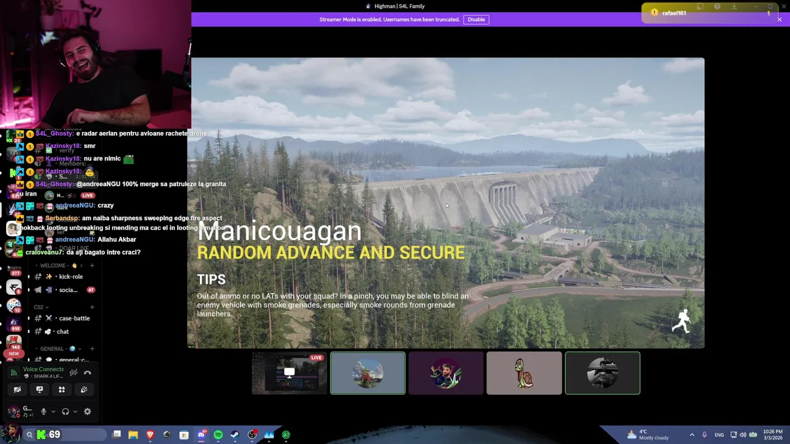Add a channel to WELCOME category

92,266
